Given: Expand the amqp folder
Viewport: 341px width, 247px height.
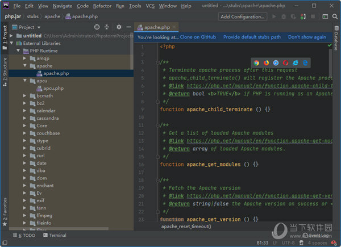Looking at the screenshot, I should (25, 58).
